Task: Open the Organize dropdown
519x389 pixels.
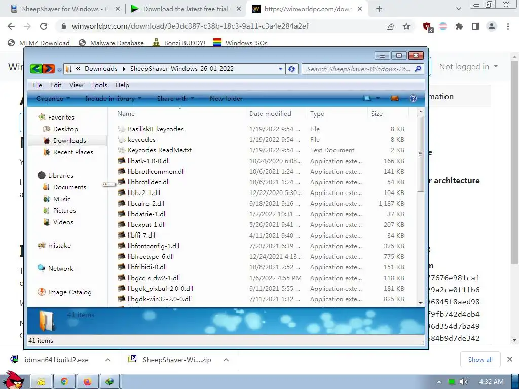Action: [53, 98]
